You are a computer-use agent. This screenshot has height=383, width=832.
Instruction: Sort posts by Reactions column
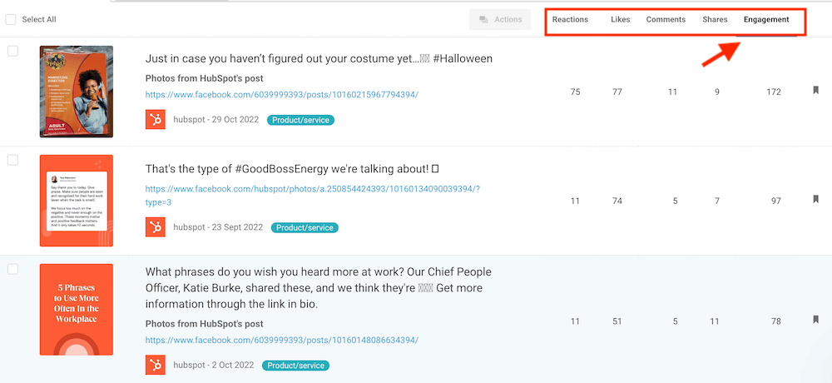pyautogui.click(x=570, y=20)
